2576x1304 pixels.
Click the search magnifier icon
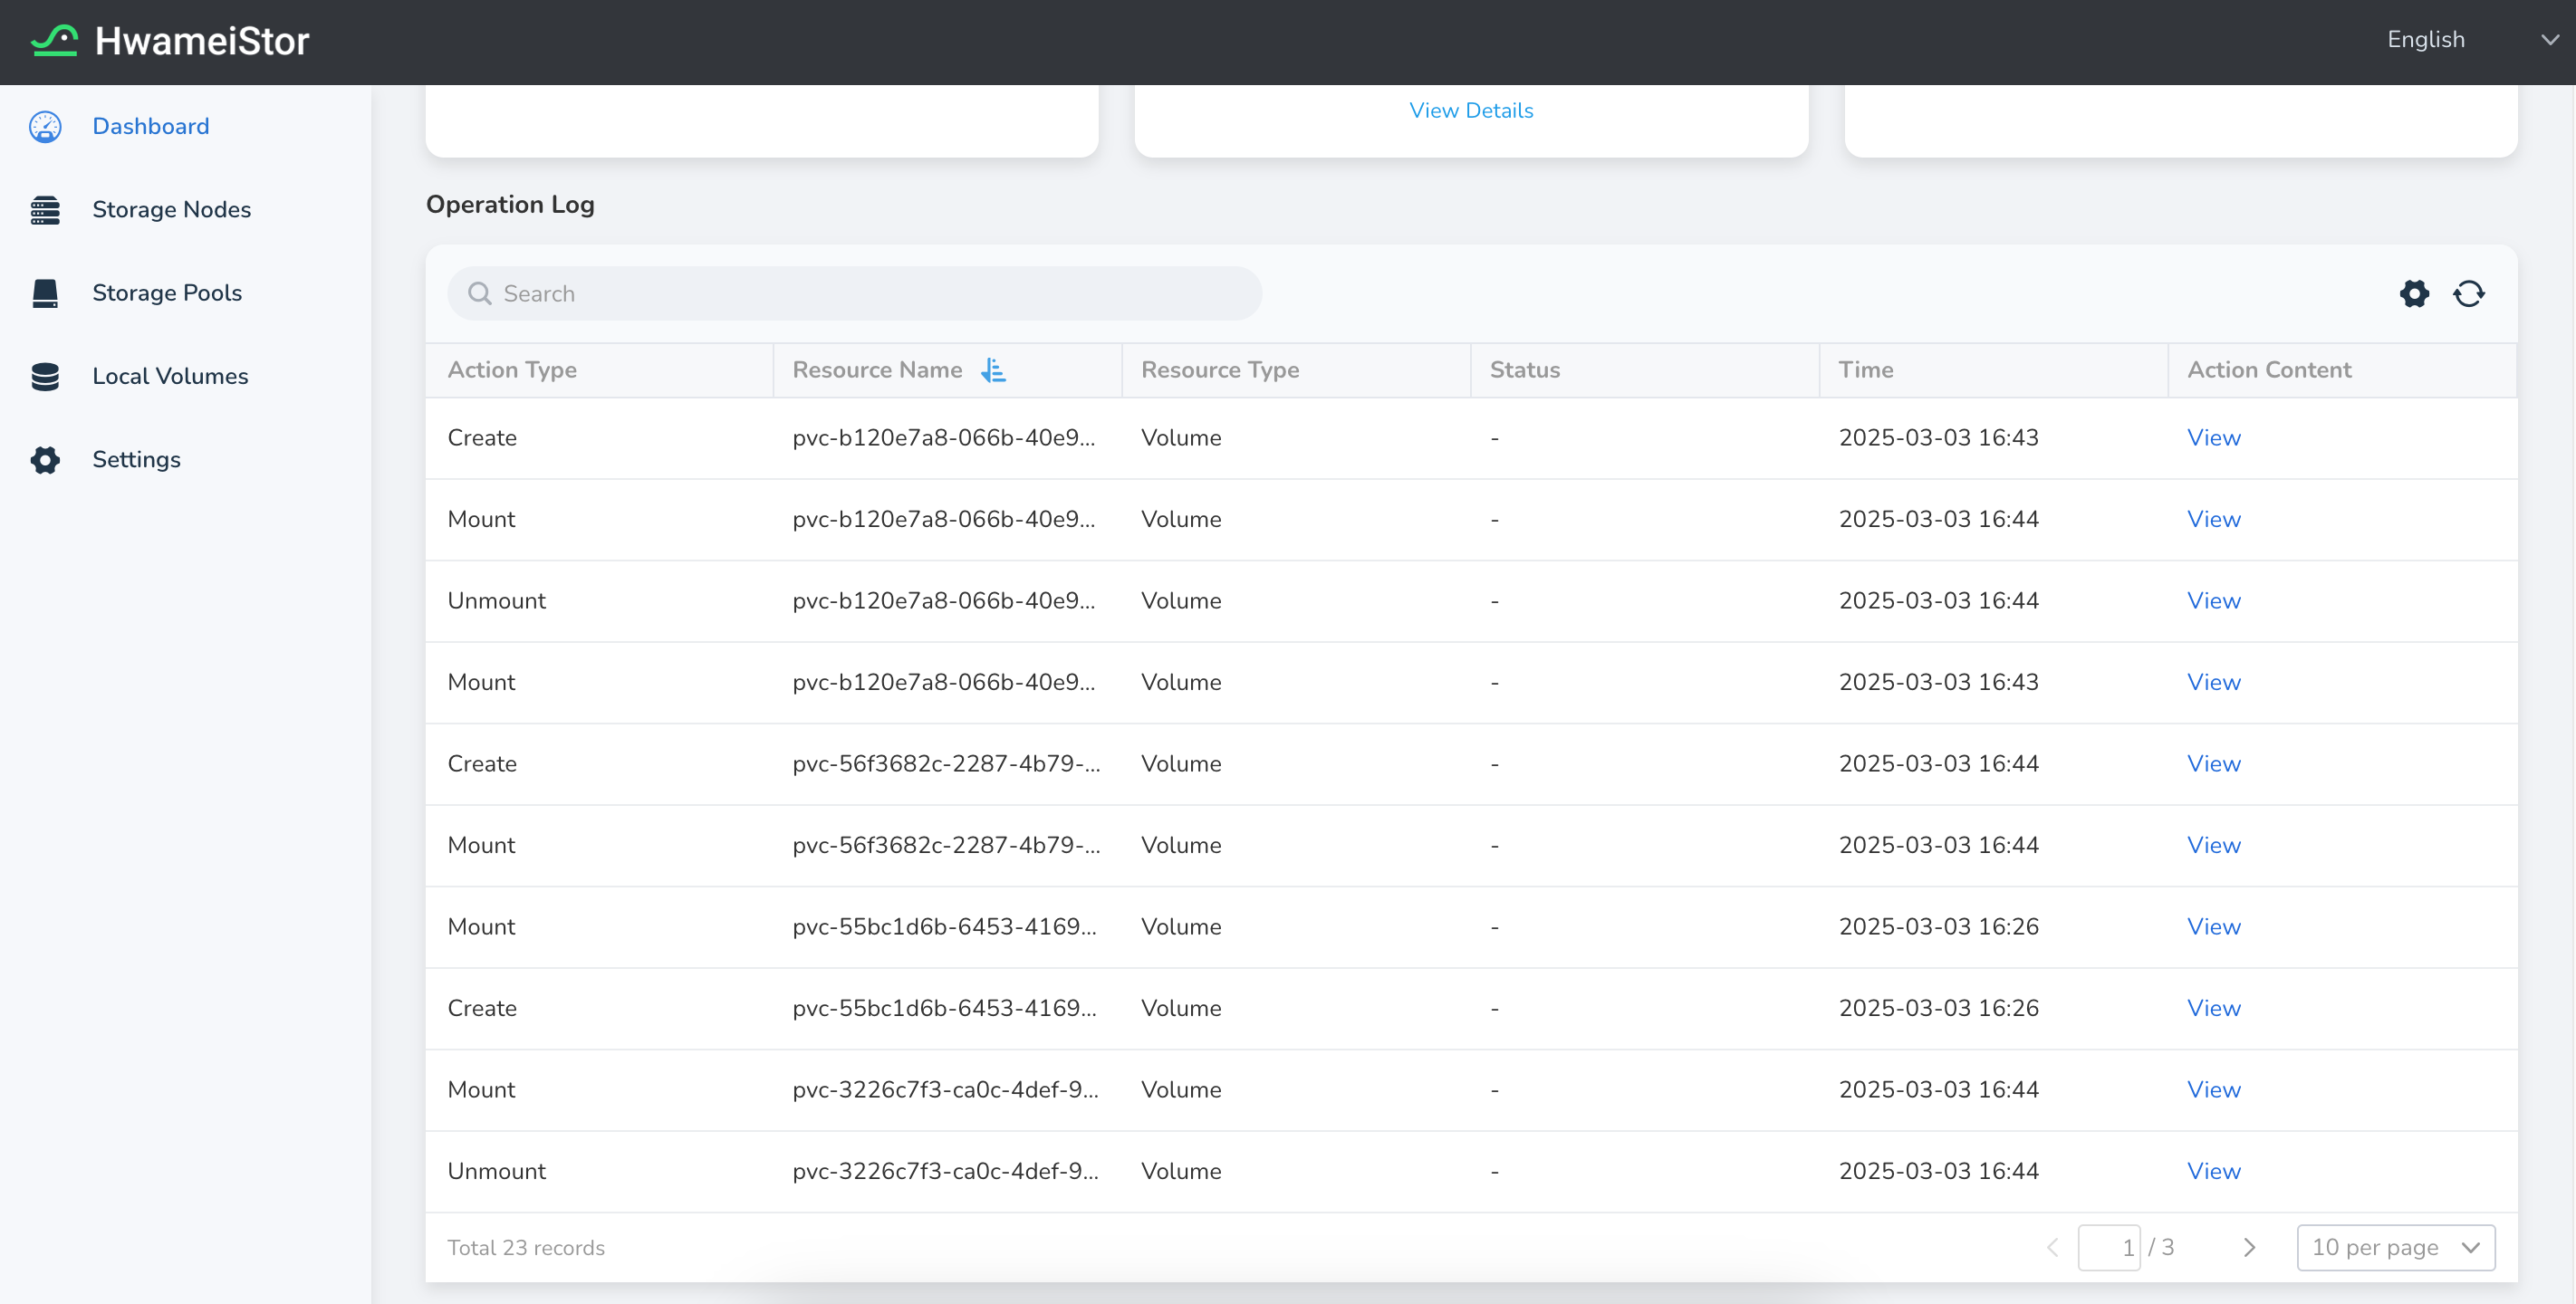pos(480,294)
